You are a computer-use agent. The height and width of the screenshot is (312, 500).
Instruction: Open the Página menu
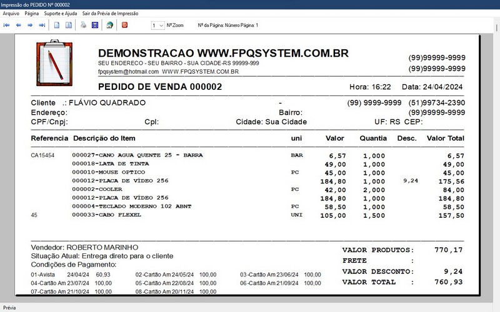click(x=32, y=12)
